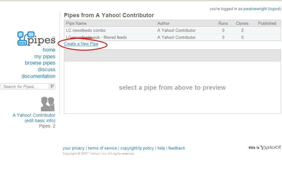Go to my pipes

[45, 57]
